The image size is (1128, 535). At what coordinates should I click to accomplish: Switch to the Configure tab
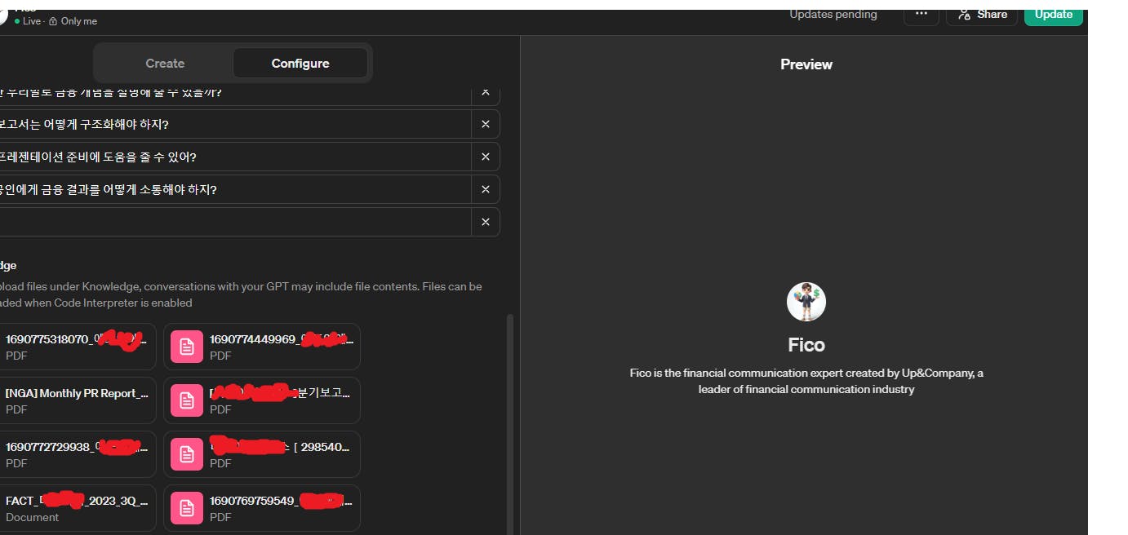coord(300,64)
